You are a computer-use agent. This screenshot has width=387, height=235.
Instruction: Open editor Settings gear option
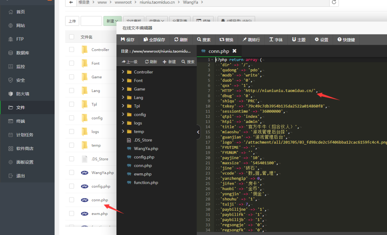(322, 40)
